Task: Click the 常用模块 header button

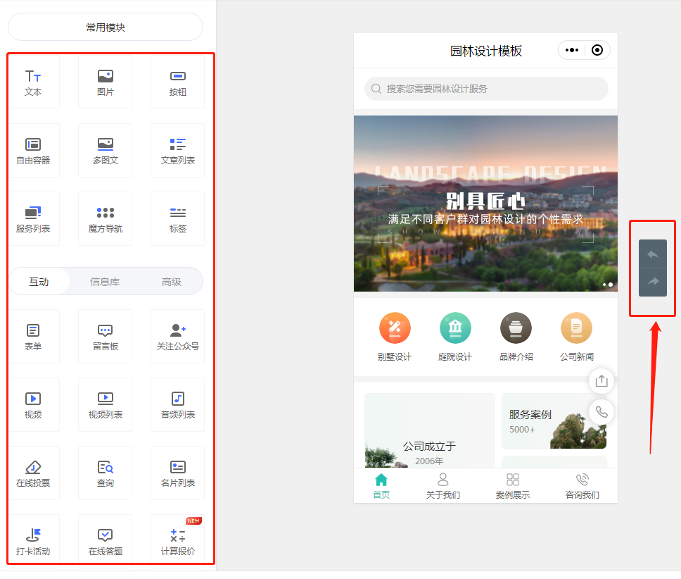Action: [x=106, y=27]
